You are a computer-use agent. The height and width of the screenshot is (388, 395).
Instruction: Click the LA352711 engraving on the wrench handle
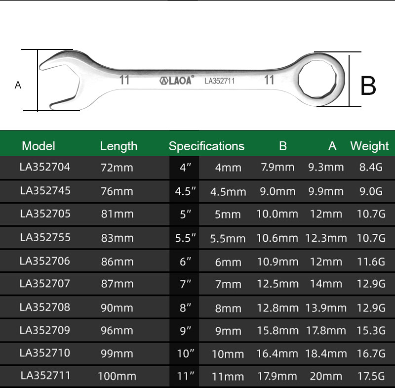(x=219, y=81)
